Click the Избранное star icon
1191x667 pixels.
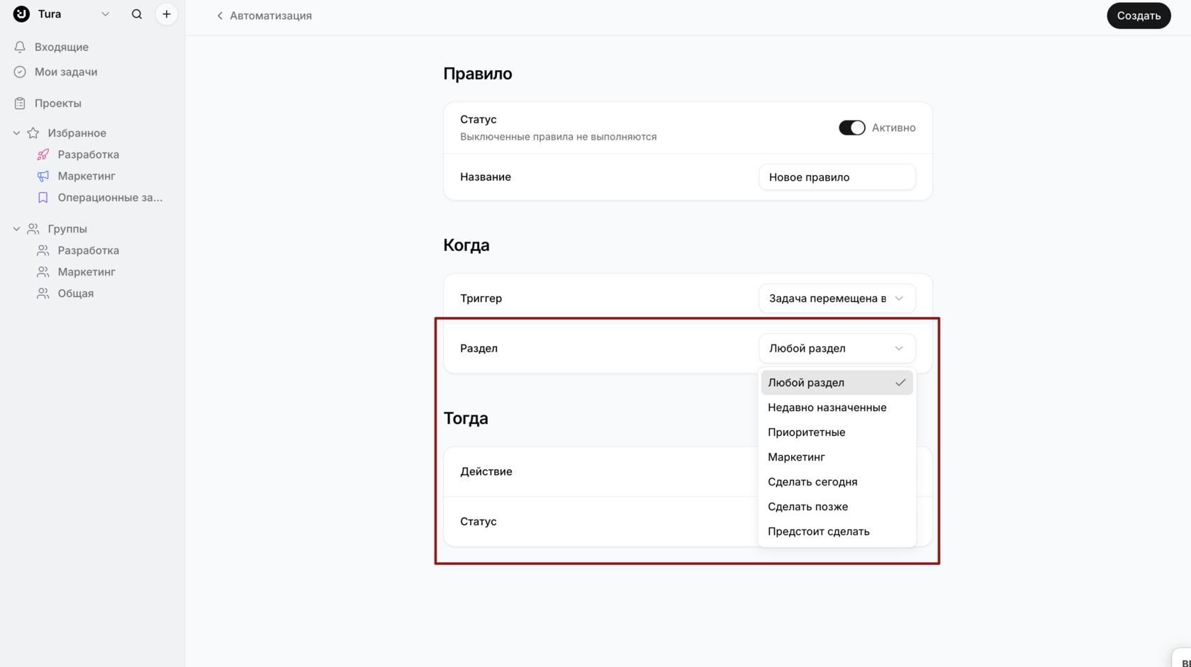[x=33, y=133]
